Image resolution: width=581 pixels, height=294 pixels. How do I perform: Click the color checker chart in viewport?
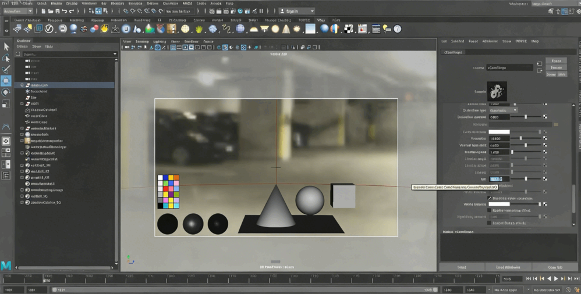pyautogui.click(x=168, y=191)
